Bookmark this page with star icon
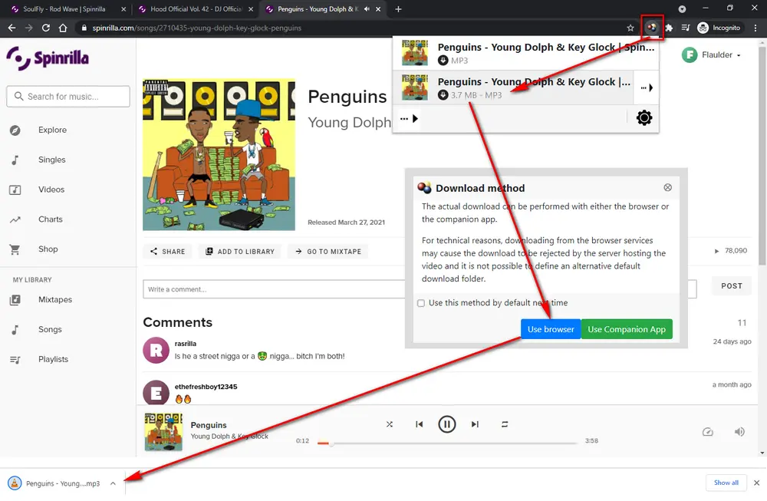 point(630,28)
